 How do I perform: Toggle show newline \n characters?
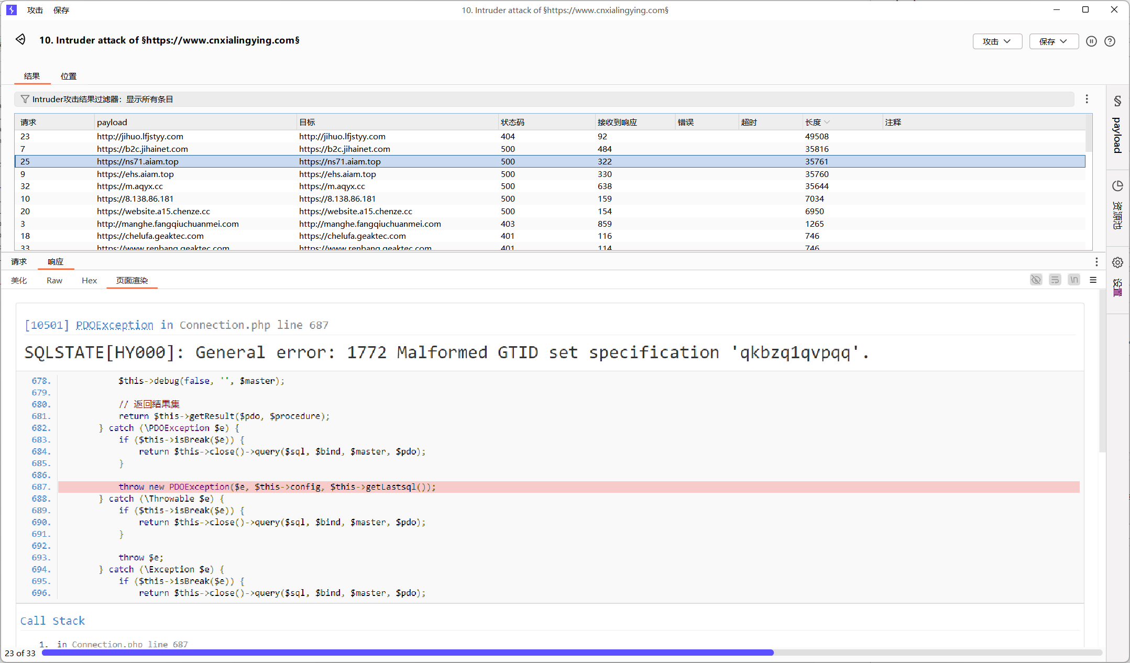click(1074, 280)
